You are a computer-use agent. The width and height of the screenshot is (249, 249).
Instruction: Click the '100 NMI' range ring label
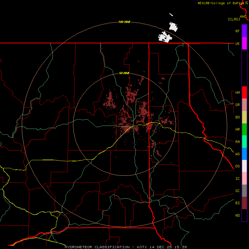124,22
